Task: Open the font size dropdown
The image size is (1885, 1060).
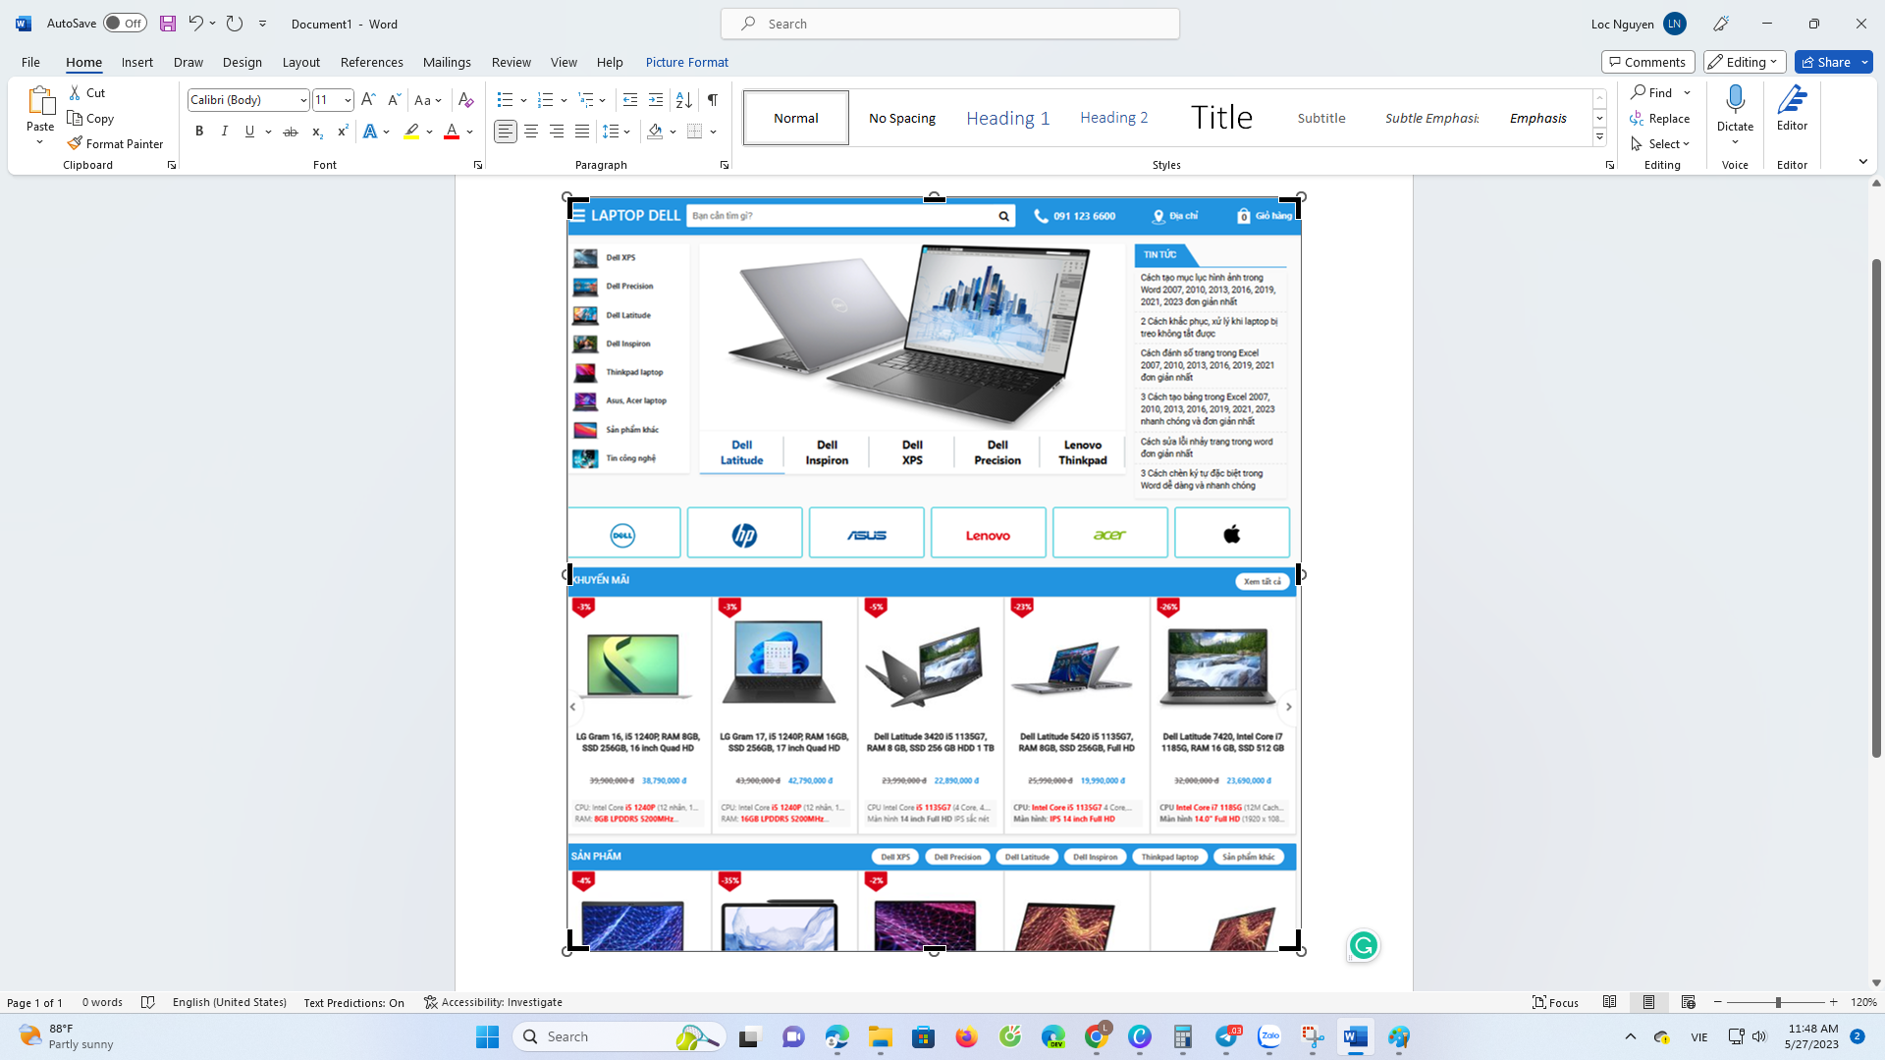Action: pyautogui.click(x=348, y=100)
